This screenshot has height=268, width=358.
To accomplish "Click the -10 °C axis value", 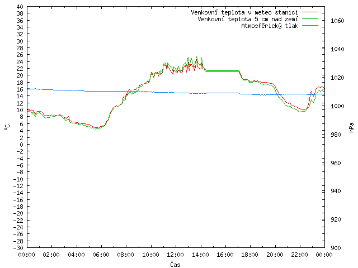I will (18, 179).
